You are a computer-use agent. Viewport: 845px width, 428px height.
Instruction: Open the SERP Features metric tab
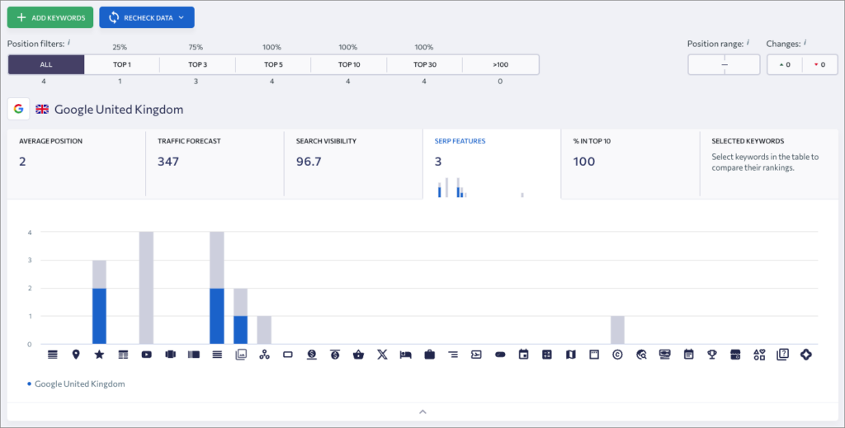[x=492, y=163]
